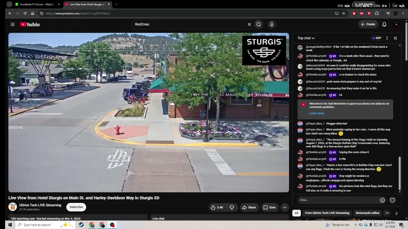Subscribe to UDrive Tech LIVE Streaming
The image size is (408, 229).
(x=76, y=207)
